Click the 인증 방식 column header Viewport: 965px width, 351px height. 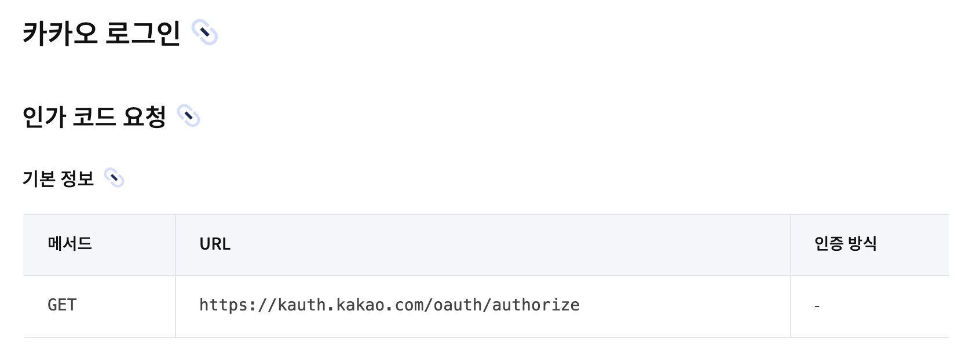tap(845, 244)
